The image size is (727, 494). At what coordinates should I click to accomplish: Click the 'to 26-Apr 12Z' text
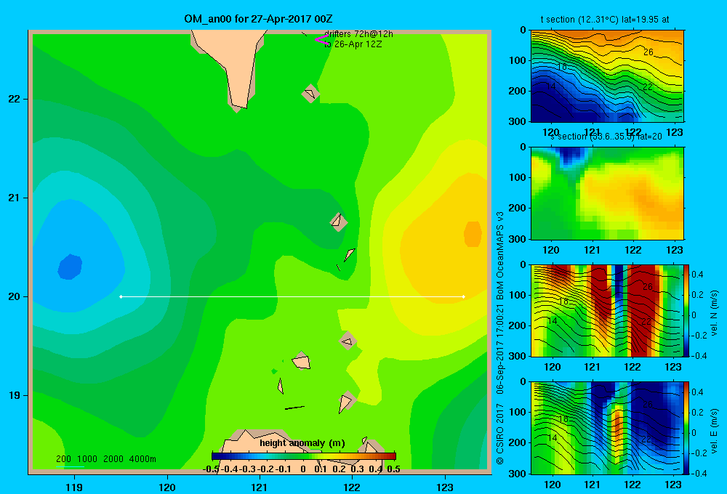353,44
